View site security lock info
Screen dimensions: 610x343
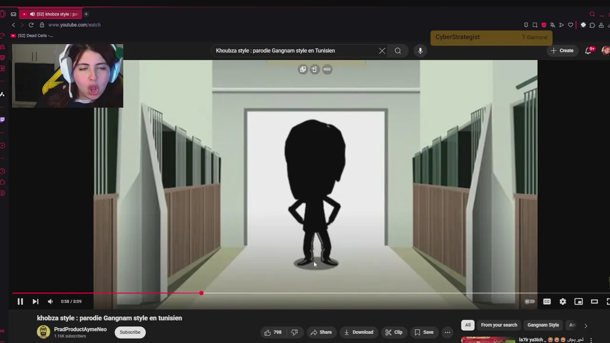tap(42, 25)
